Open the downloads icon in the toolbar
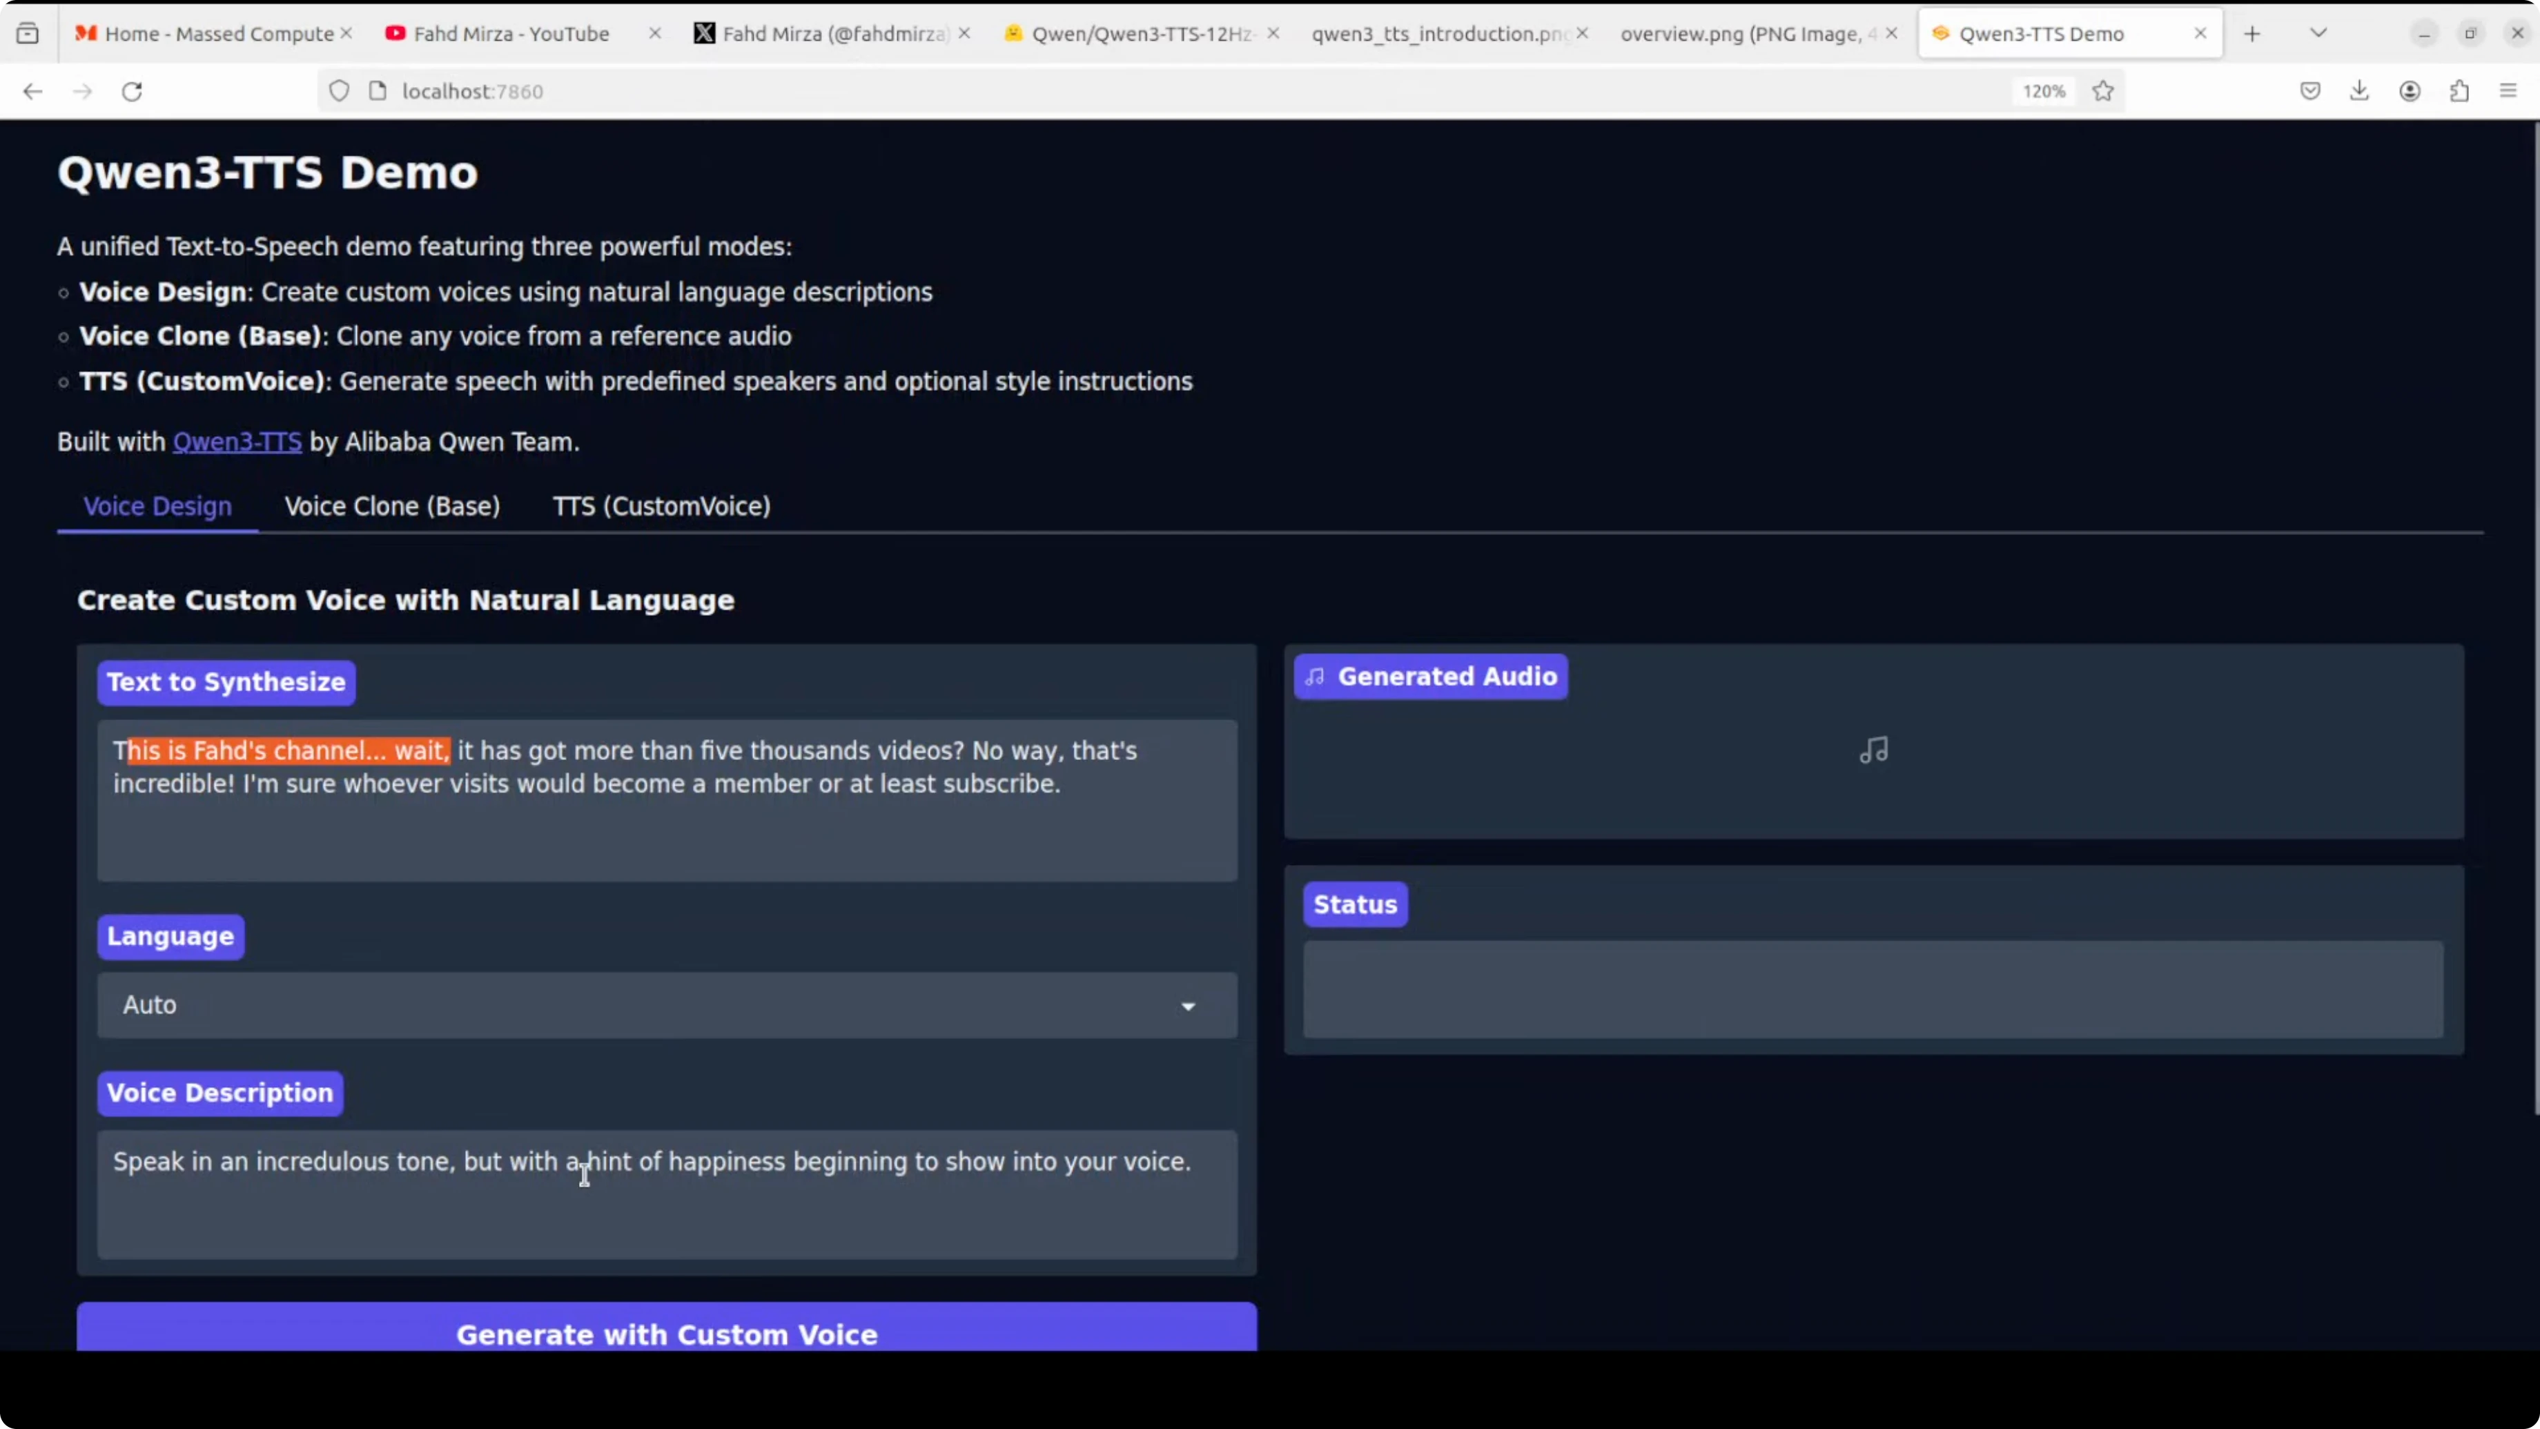This screenshot has width=2540, height=1429. tap(2360, 92)
